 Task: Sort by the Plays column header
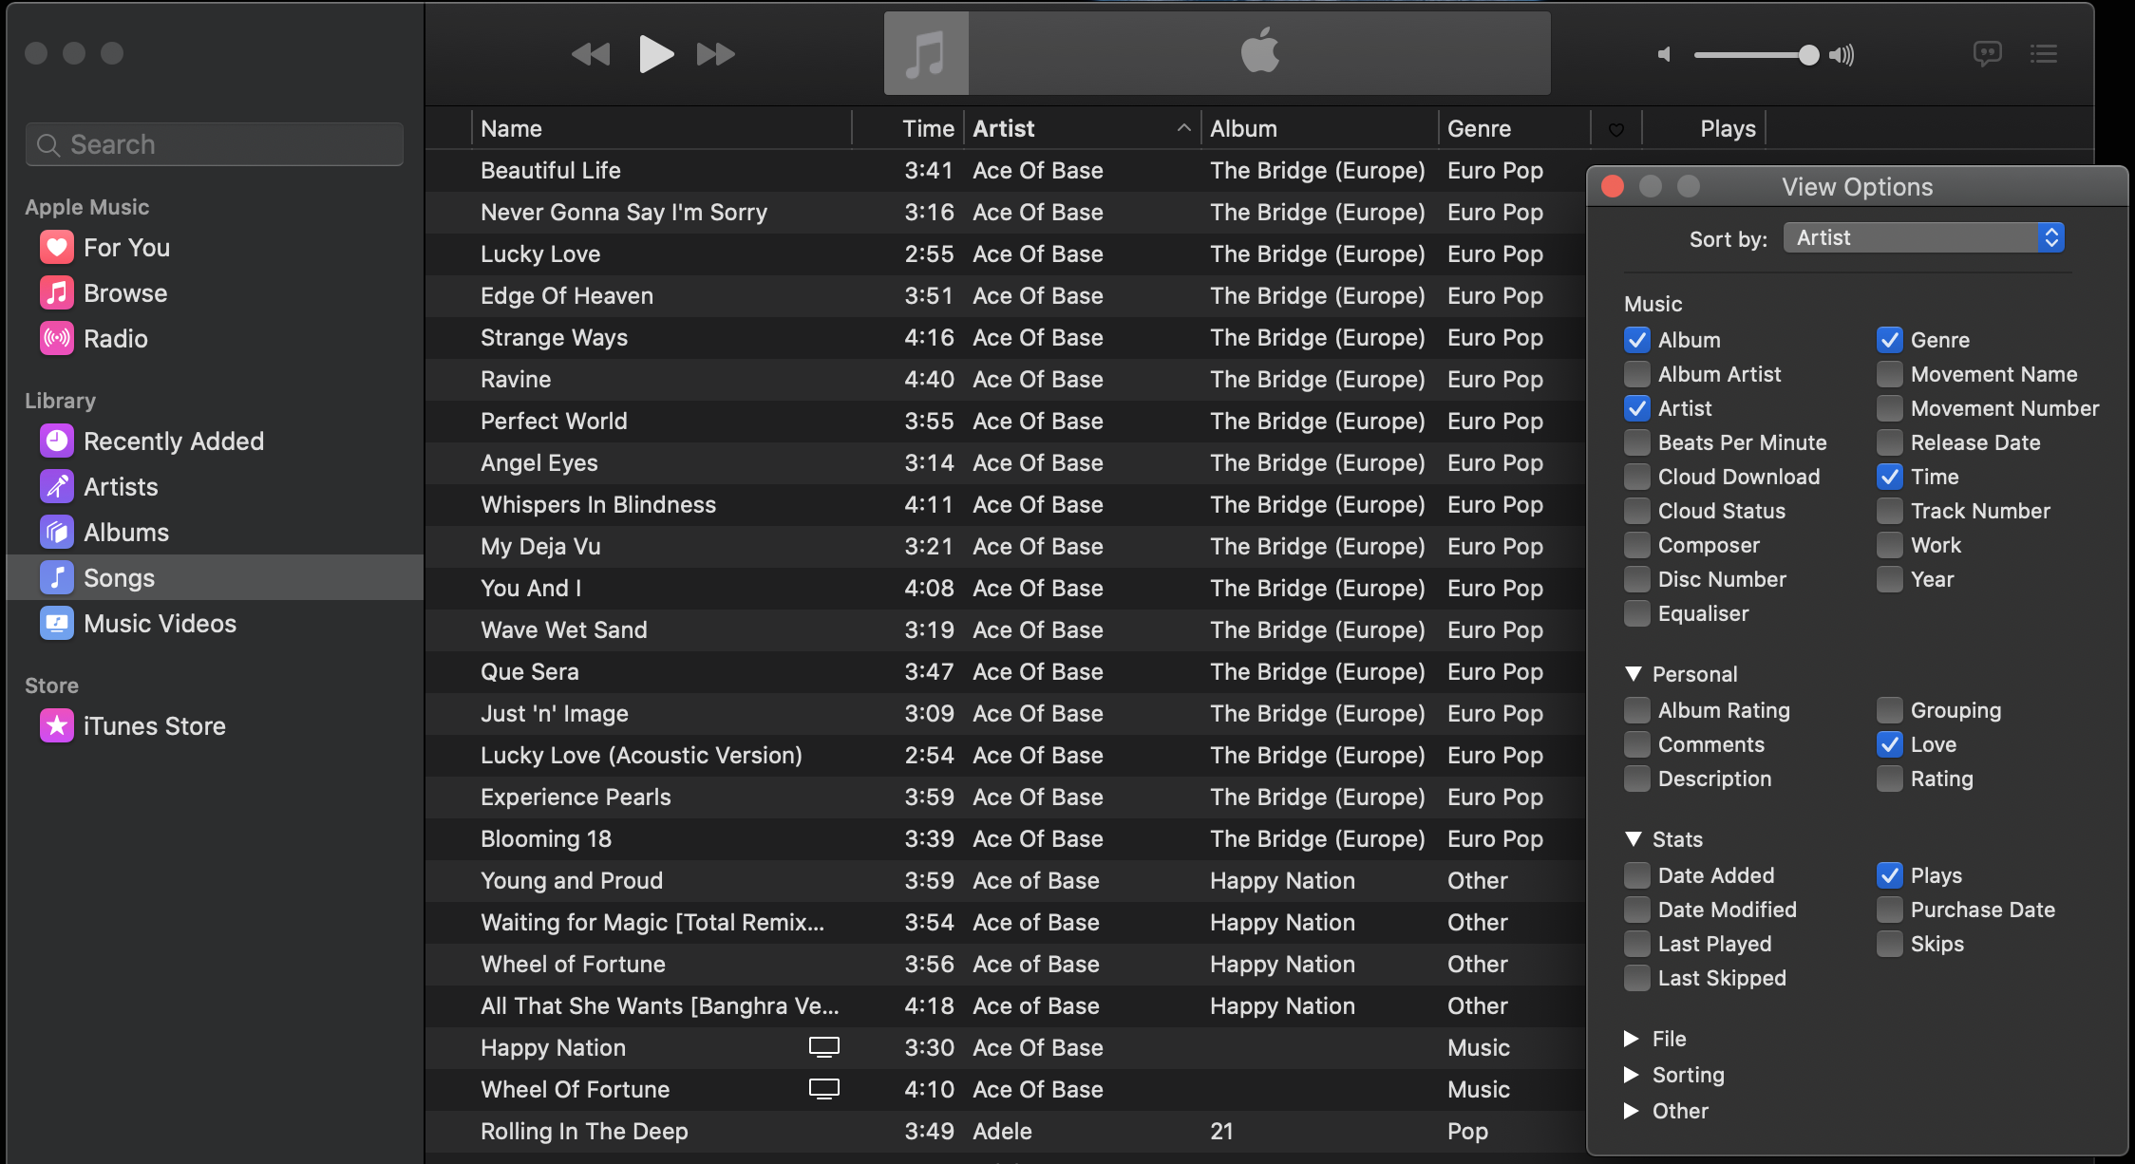[1704, 128]
